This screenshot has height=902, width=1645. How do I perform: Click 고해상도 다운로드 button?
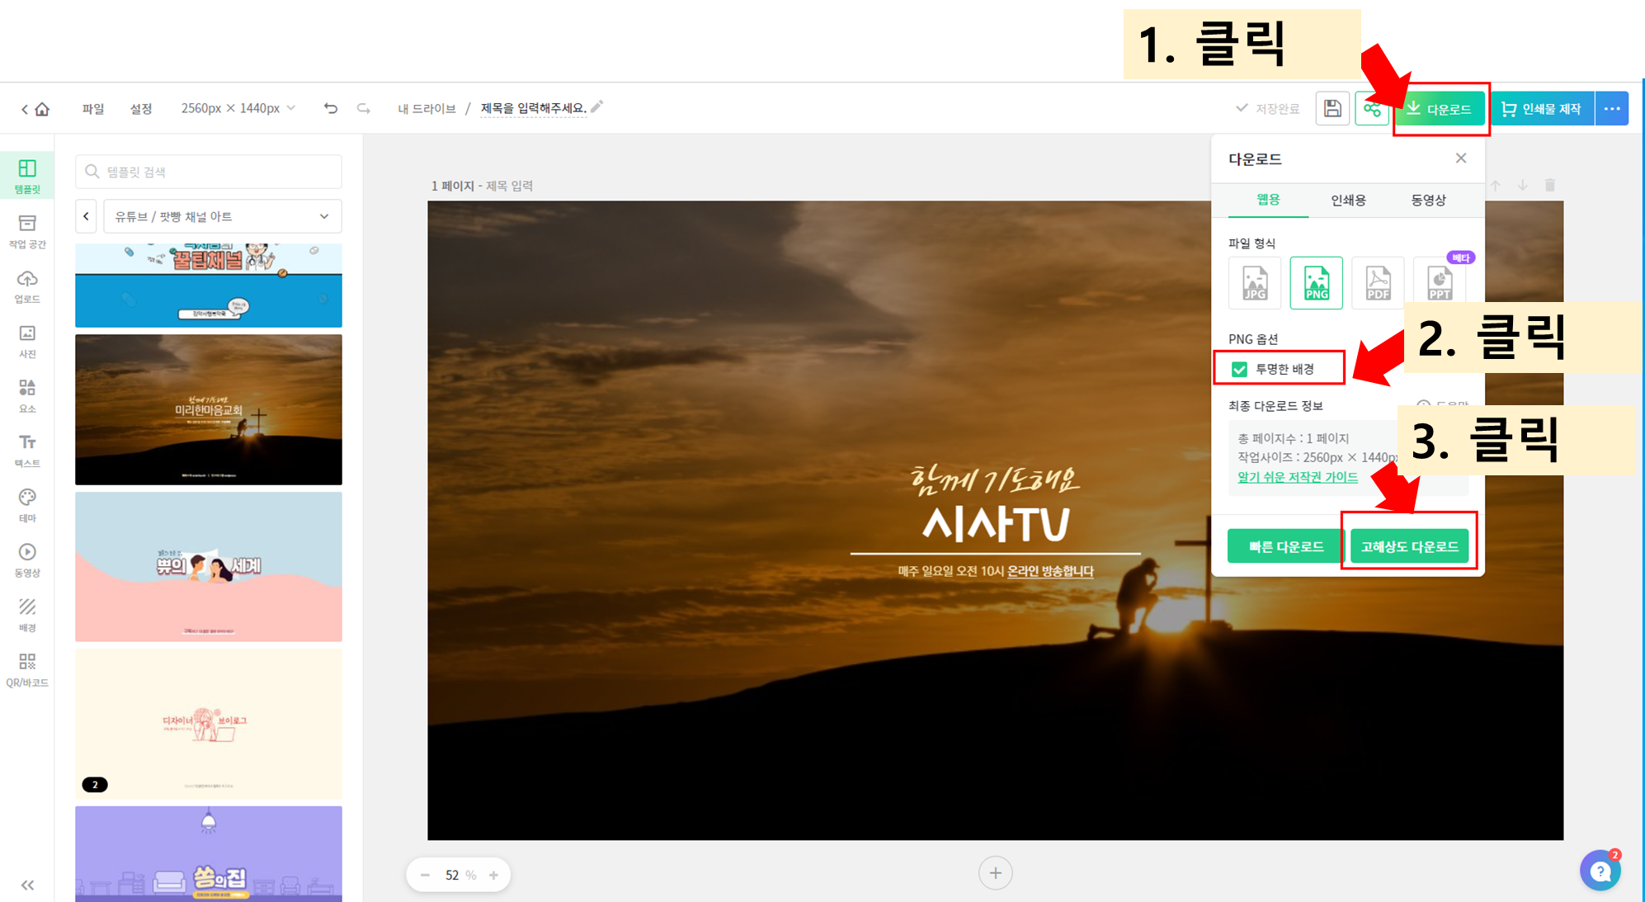[1410, 546]
